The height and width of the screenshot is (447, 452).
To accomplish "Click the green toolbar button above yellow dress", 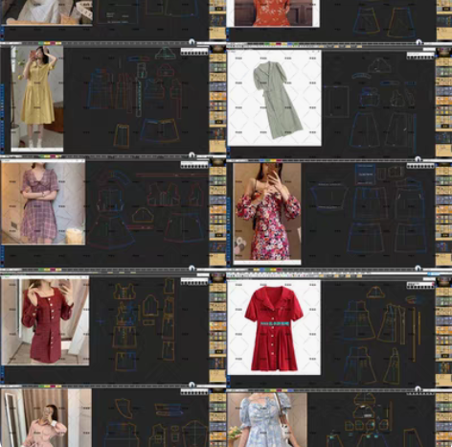I will 41,43.
